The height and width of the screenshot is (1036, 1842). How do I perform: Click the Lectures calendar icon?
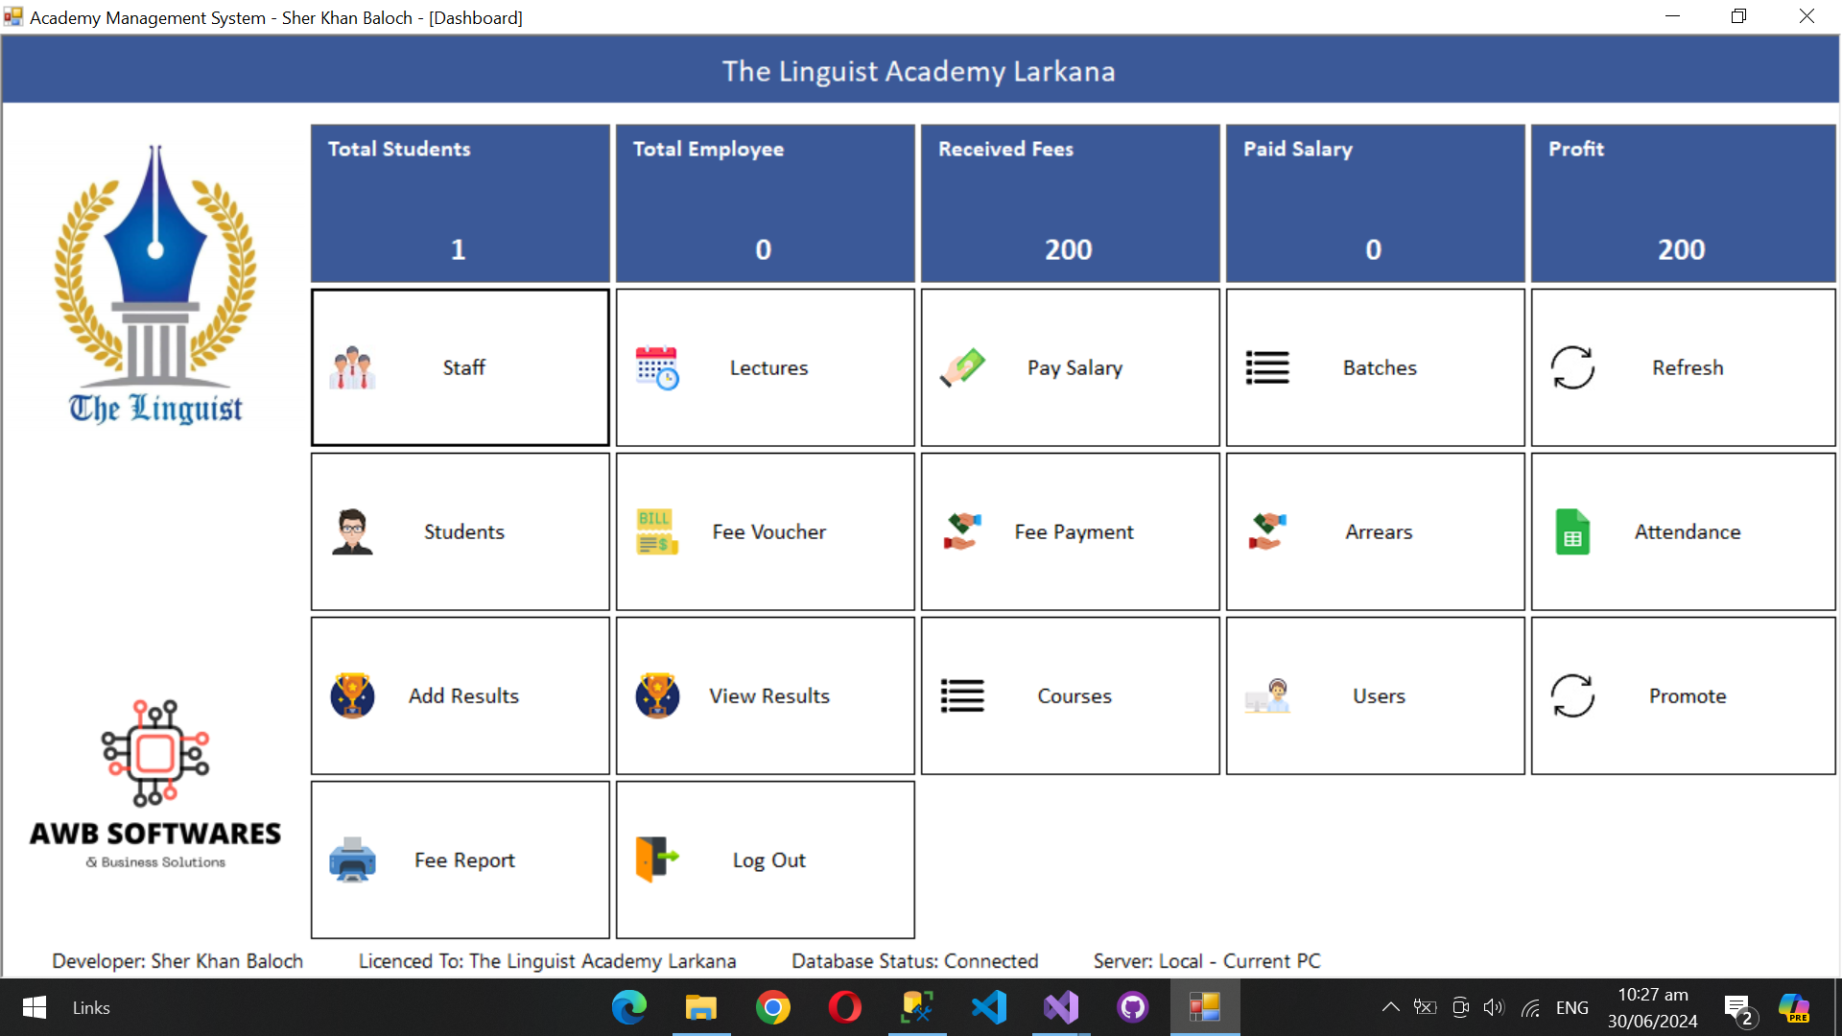point(657,367)
